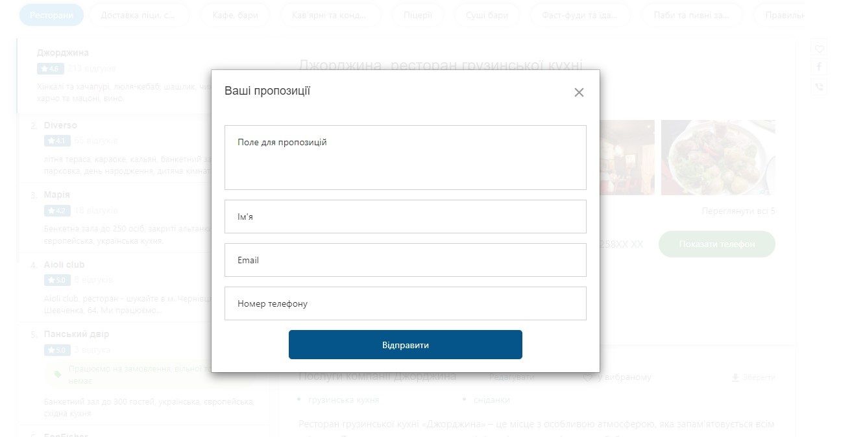This screenshot has height=437, width=841.
Task: Focus the Ім'я input field
Action: click(x=405, y=217)
